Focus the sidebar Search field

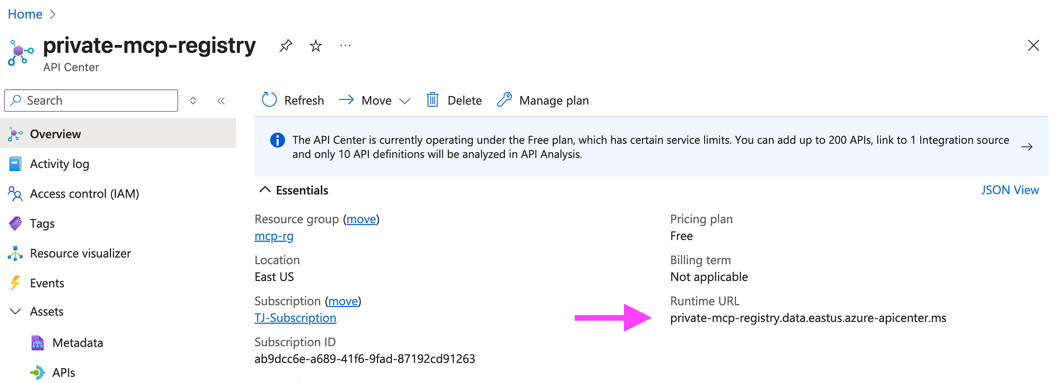coord(91,100)
